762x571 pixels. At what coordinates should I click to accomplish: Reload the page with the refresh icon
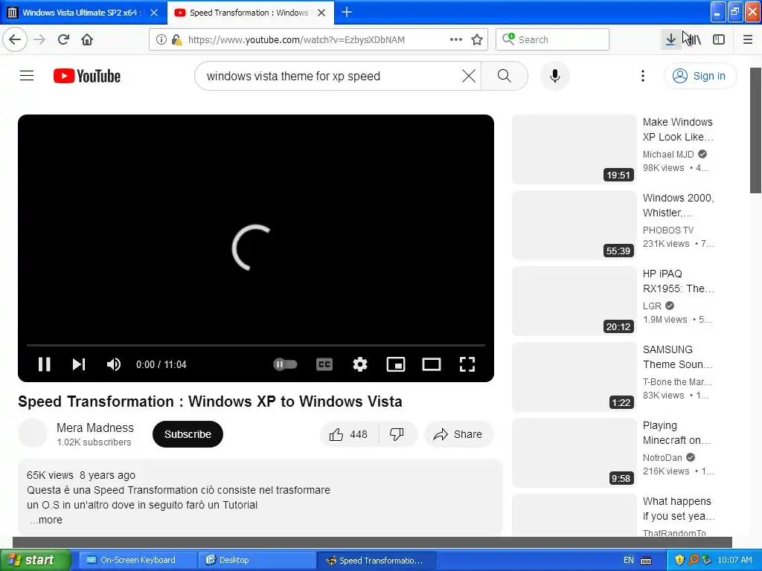(63, 39)
